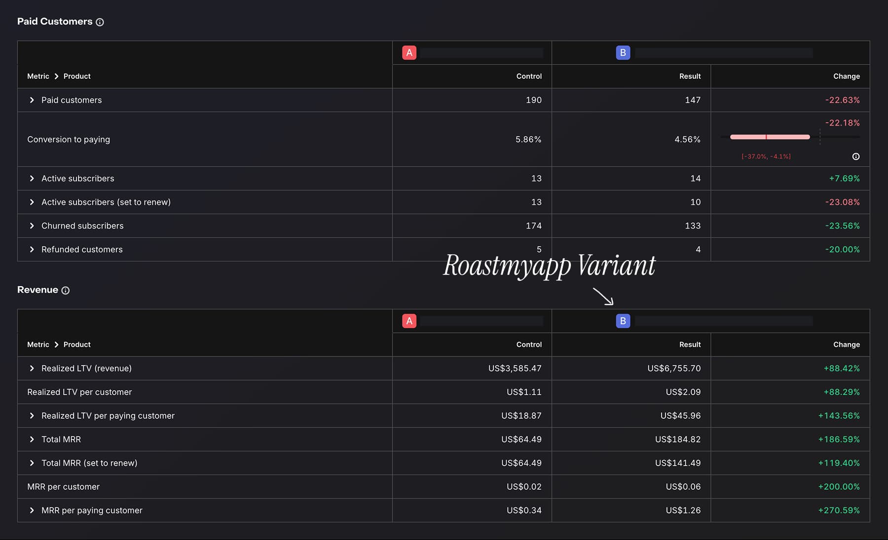888x540 pixels.
Task: Click variant B badge in Revenue table
Action: (623, 321)
